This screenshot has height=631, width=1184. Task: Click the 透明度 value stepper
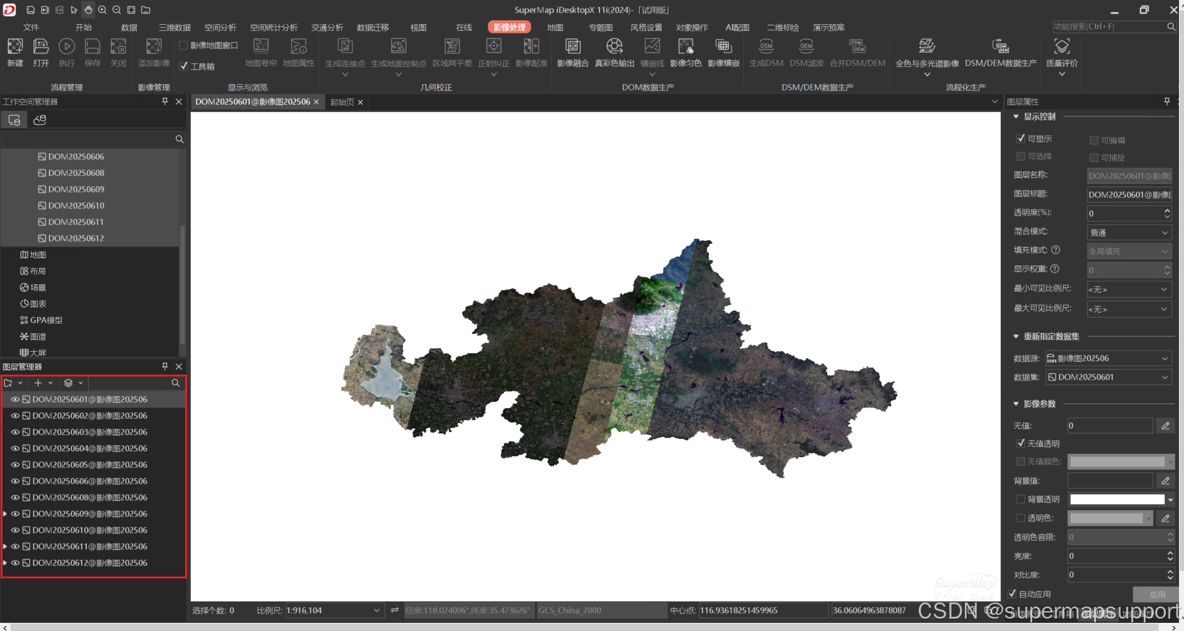pyautogui.click(x=1167, y=214)
